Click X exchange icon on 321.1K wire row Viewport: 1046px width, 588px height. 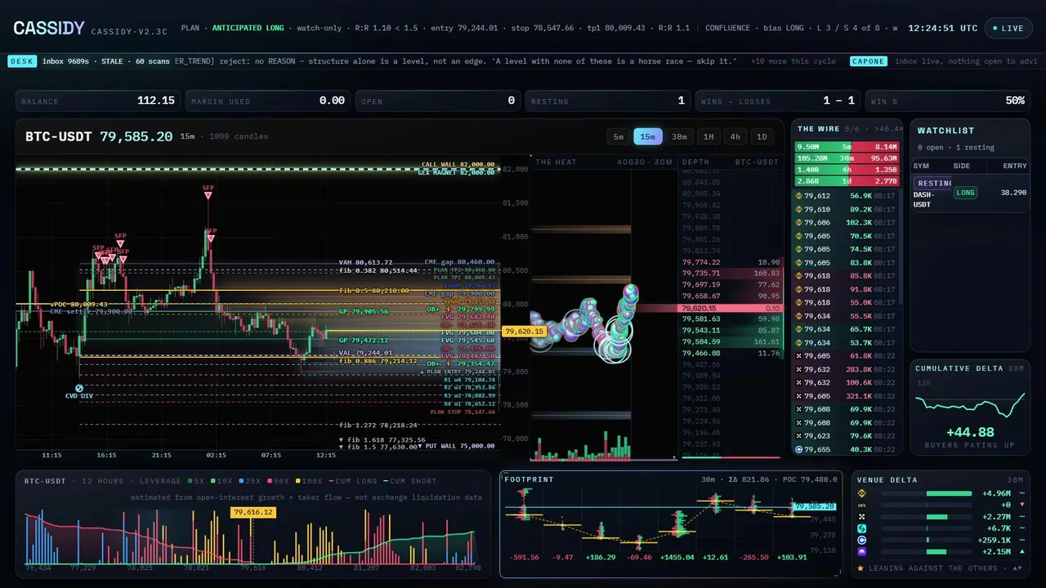point(799,396)
